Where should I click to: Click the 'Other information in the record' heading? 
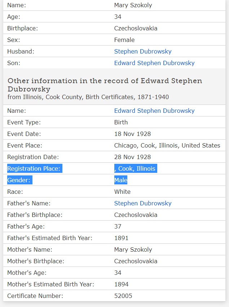[x=105, y=85]
